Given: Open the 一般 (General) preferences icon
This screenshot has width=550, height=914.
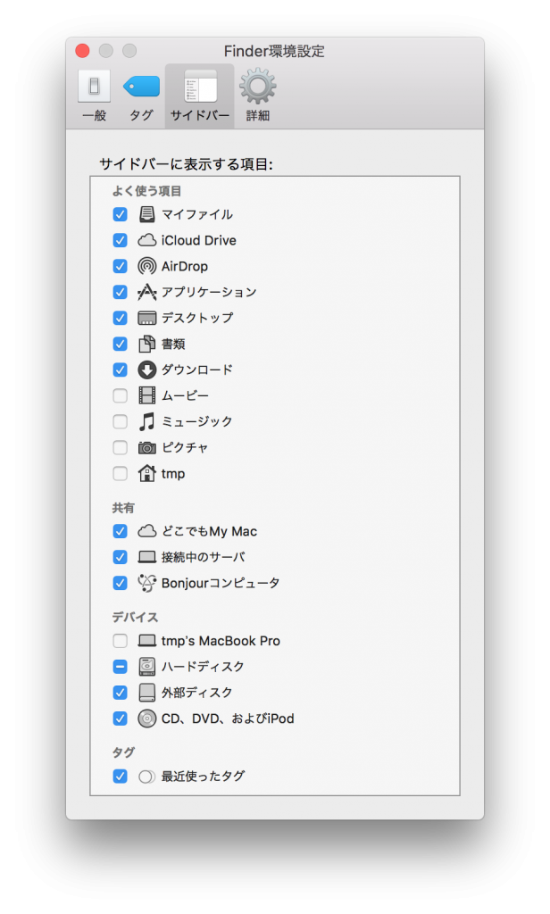Looking at the screenshot, I should click(94, 87).
